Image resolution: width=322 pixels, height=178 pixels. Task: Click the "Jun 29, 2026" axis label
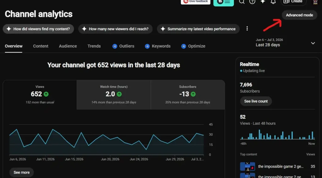[x=175, y=159]
